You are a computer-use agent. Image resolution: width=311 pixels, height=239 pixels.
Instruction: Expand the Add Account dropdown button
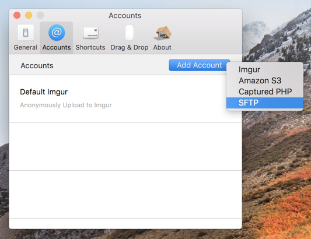[199, 65]
